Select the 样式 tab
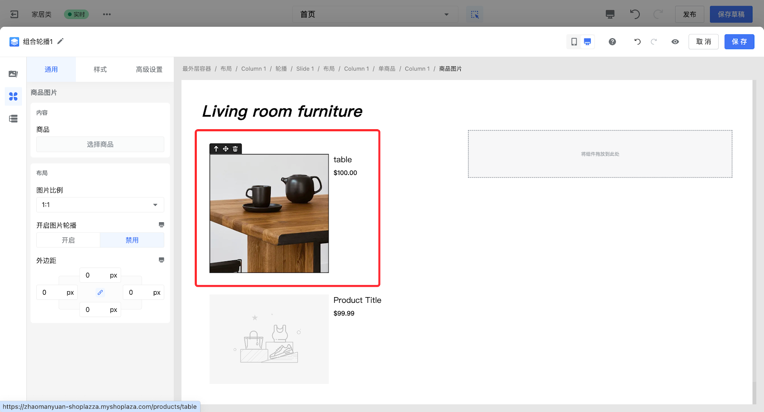 (100, 69)
